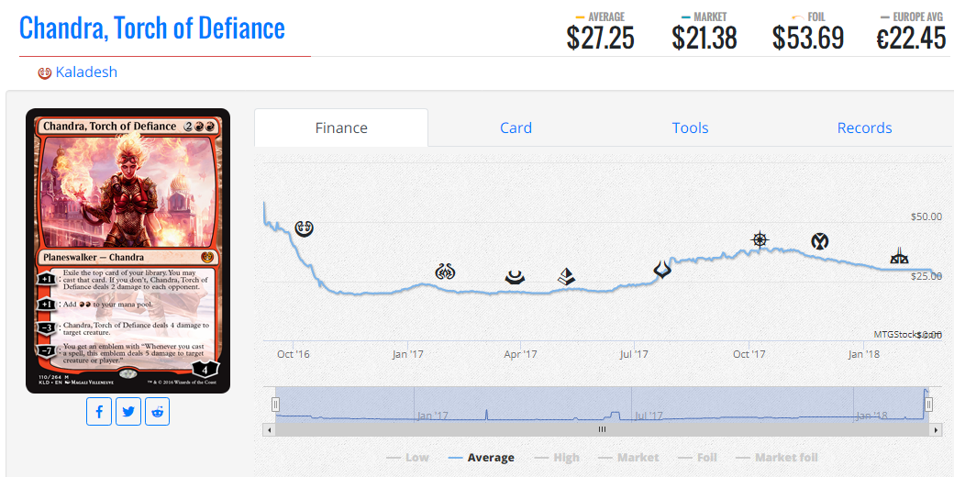Share card on Twitter
This screenshot has height=477, width=954.
coord(128,412)
